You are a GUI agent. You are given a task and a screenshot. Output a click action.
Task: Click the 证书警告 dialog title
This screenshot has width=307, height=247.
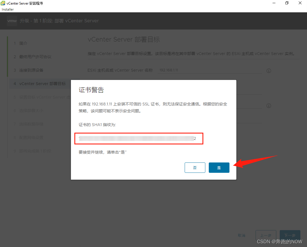[x=91, y=90]
